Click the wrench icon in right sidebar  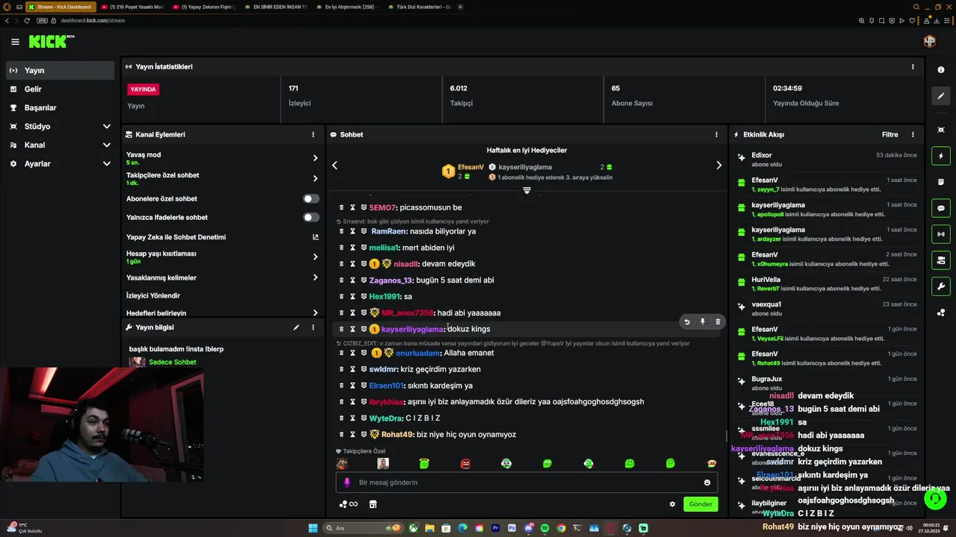tap(940, 286)
